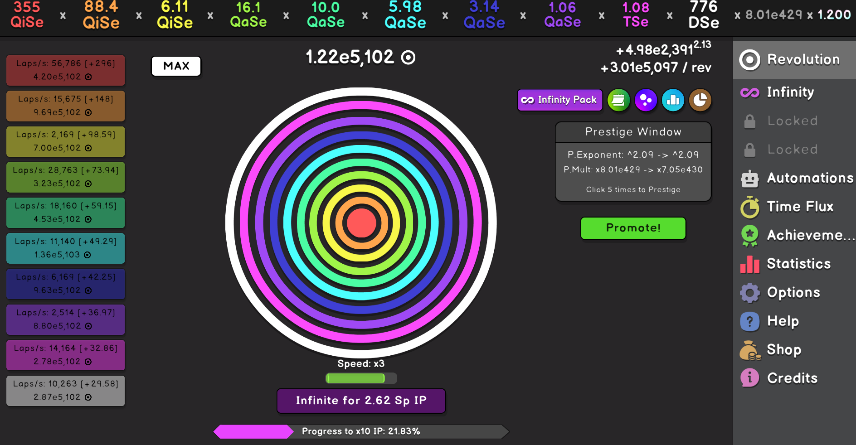Open Options via the gear icon

750,293
